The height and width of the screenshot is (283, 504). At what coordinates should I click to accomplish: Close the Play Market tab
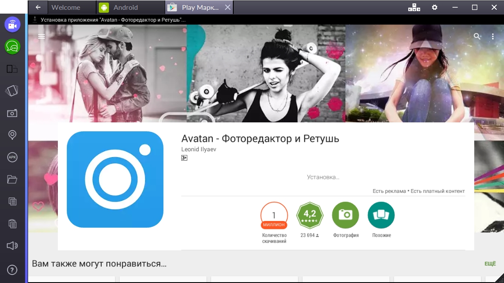228,7
